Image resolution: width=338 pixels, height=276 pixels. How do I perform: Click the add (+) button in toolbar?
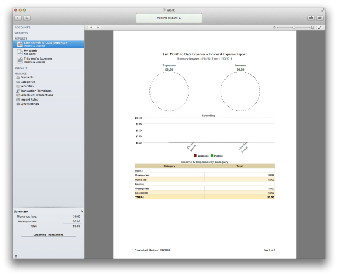click(18, 18)
